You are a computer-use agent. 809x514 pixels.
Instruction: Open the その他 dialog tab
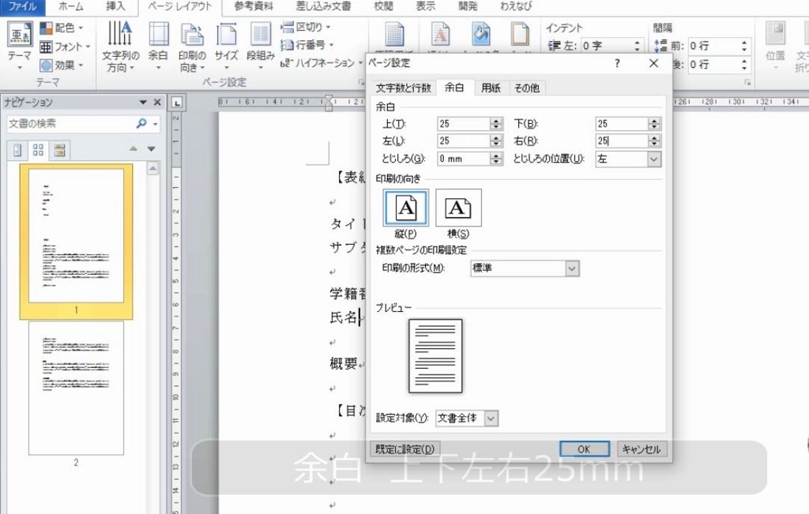(x=527, y=88)
